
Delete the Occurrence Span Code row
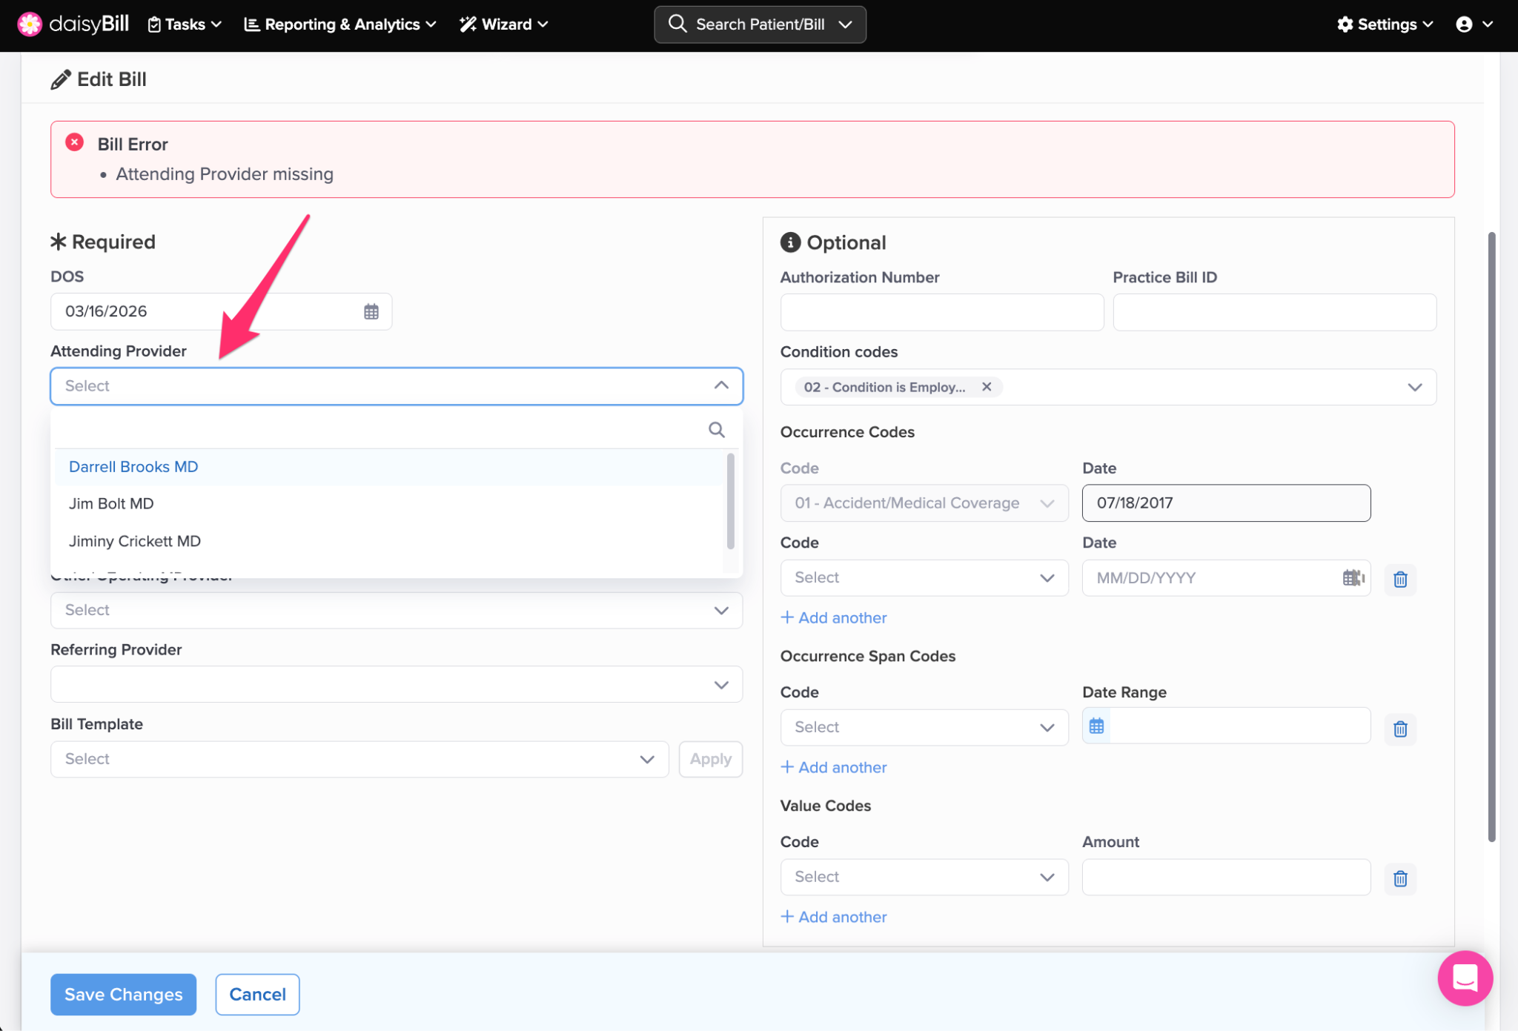click(x=1399, y=729)
